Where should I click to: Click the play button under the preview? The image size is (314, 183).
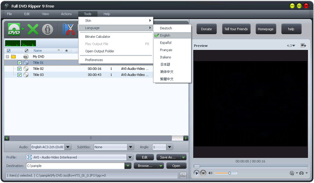click(x=196, y=173)
